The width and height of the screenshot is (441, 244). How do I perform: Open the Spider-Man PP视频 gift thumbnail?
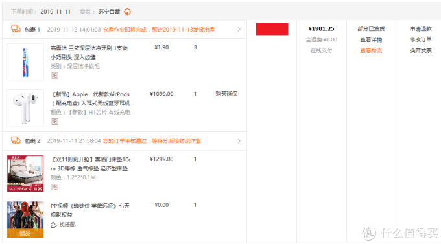[x=25, y=219]
